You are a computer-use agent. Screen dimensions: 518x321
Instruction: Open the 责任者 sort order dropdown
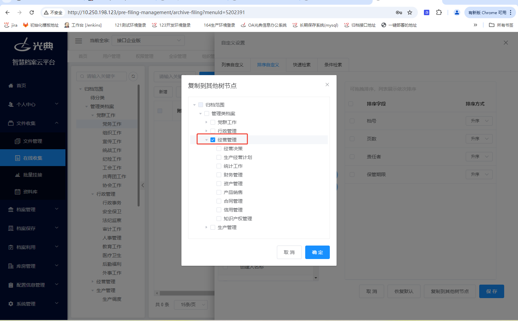pos(479,157)
